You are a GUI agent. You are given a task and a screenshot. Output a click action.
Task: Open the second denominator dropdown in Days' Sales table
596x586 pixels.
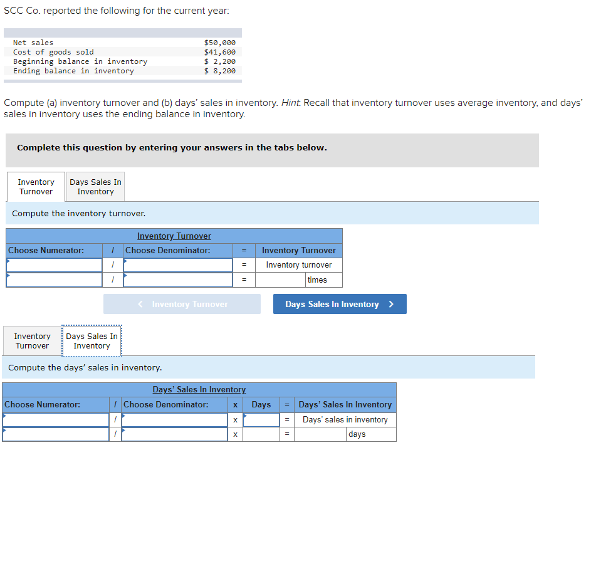tap(174, 434)
